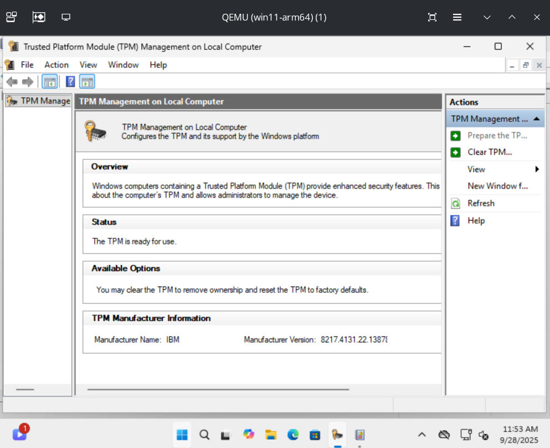Click Prepare the TPM action

497,136
